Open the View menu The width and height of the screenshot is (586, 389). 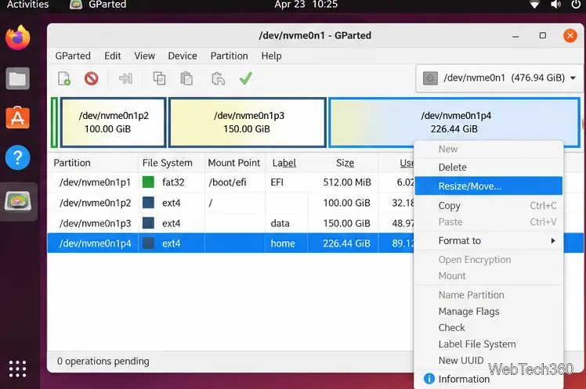pyautogui.click(x=145, y=56)
